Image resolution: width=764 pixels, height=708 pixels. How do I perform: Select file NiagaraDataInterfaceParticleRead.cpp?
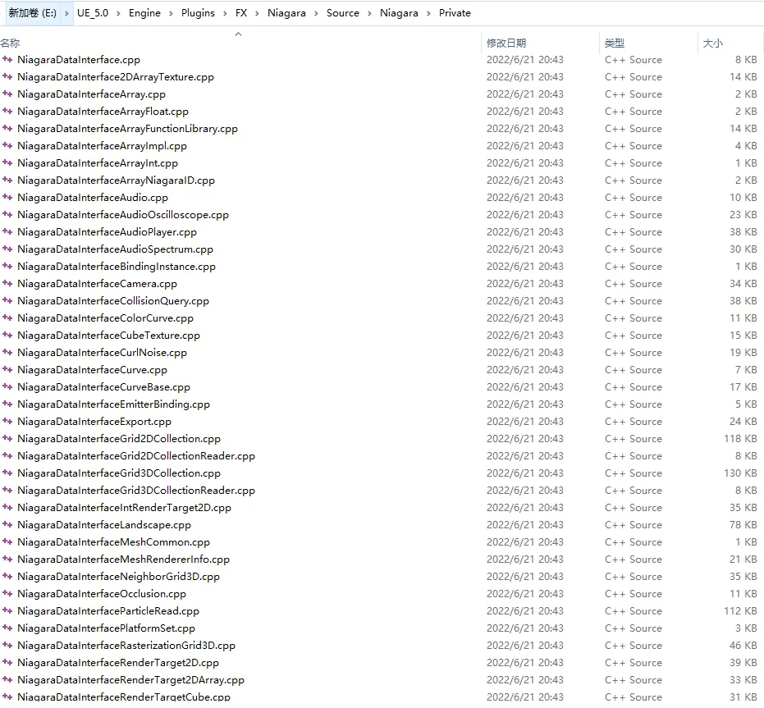[x=108, y=610]
